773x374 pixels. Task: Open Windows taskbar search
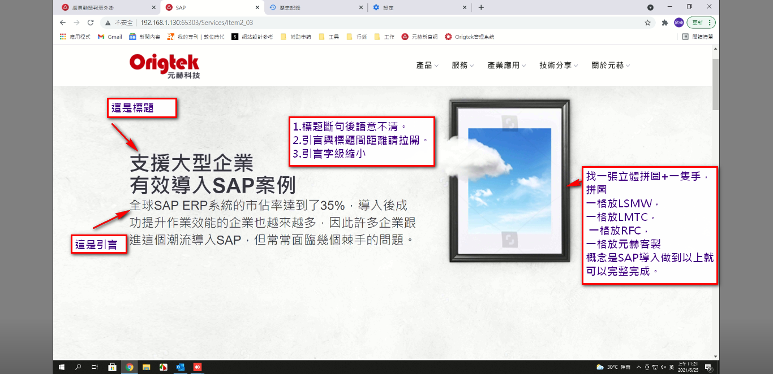(78, 367)
